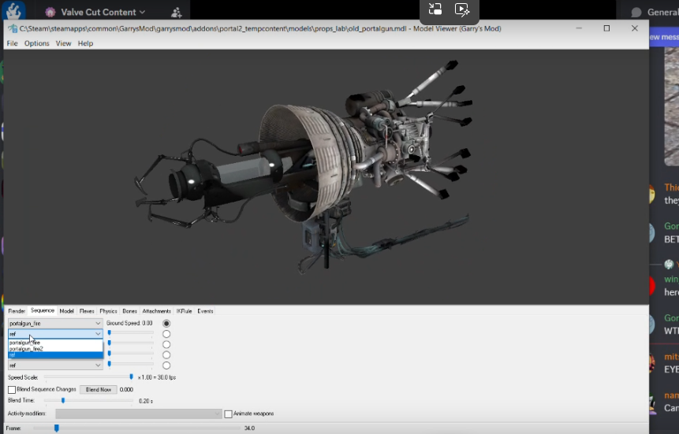This screenshot has height=434, width=679.
Task: Expand the Valve Cut Content server menu
Action: click(142, 12)
